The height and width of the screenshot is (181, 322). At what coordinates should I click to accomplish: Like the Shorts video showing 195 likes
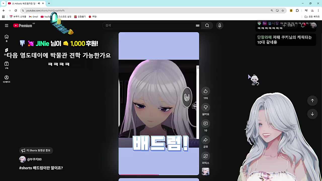tap(206, 91)
